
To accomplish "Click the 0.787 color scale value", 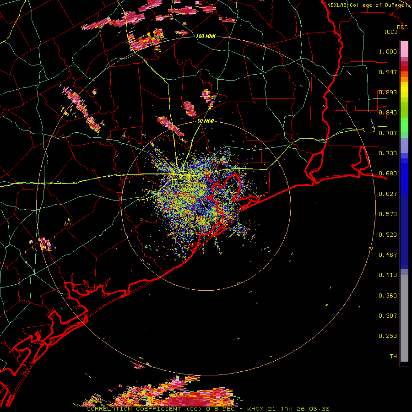I will click(x=388, y=133).
